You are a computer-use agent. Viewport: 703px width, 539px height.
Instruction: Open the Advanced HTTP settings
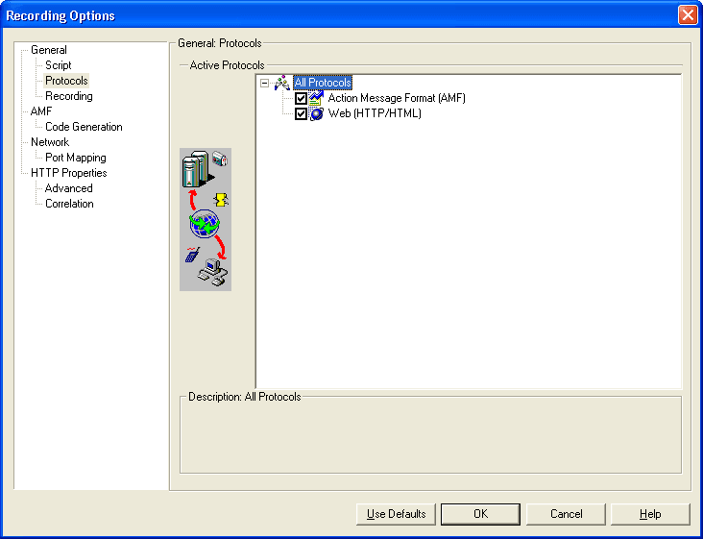(68, 188)
